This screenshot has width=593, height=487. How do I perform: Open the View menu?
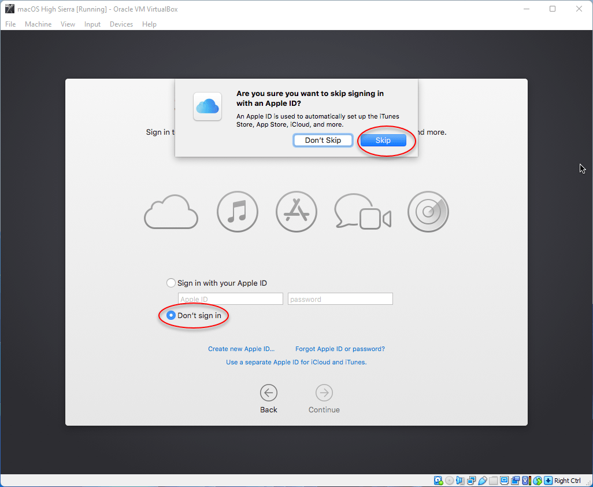tap(68, 24)
